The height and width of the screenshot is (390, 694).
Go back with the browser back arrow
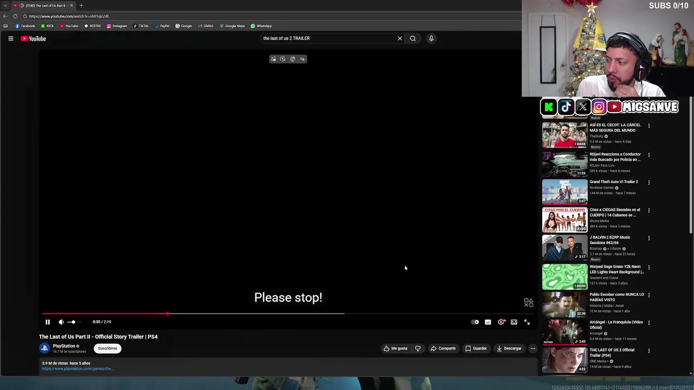click(5, 16)
